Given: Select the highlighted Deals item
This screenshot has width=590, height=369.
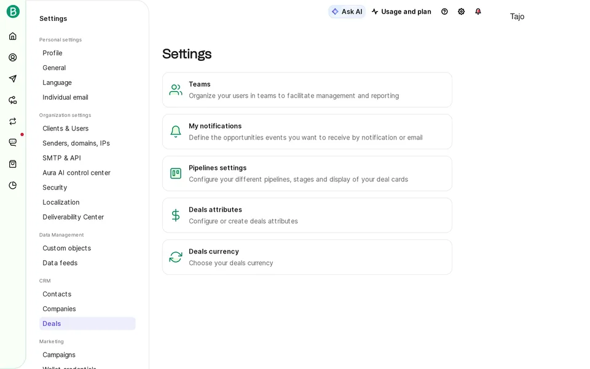Looking at the screenshot, I should coord(87,323).
